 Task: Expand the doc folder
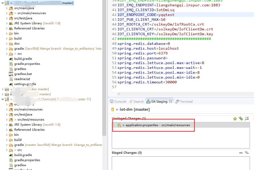point(7,44)
